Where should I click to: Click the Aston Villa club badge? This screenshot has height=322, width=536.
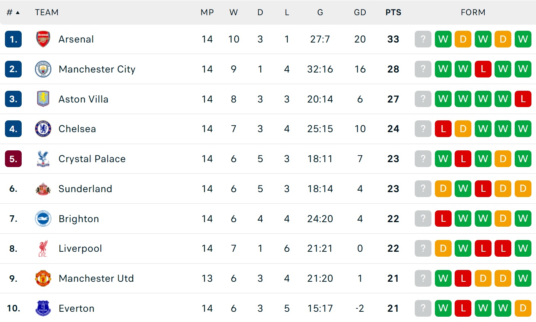coord(43,99)
